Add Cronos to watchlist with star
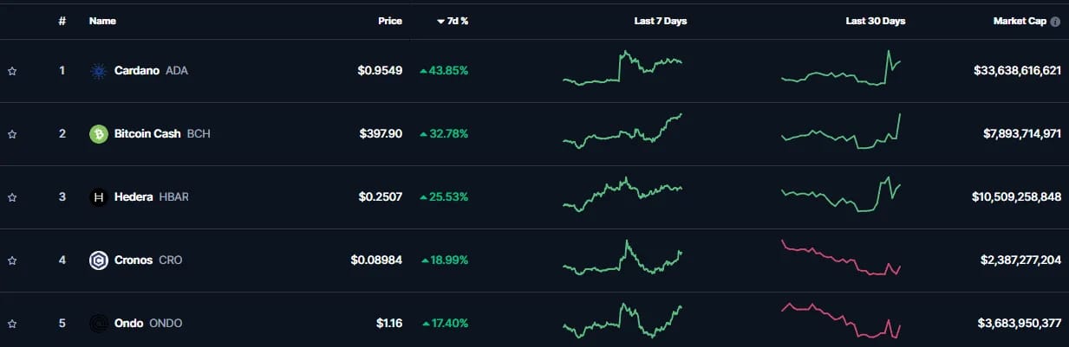 coord(12,260)
